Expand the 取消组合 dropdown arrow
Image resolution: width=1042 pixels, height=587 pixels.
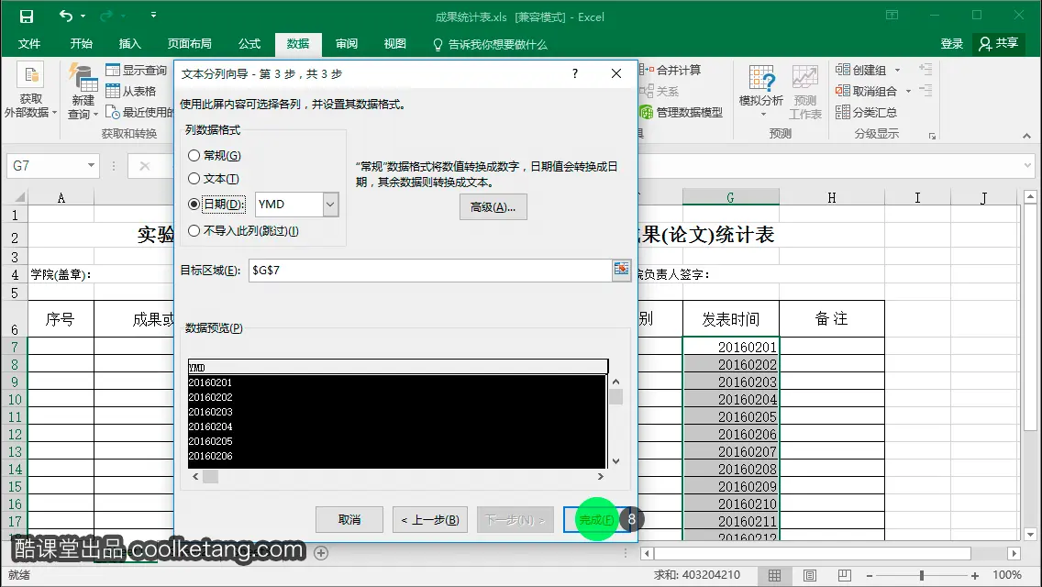point(908,91)
